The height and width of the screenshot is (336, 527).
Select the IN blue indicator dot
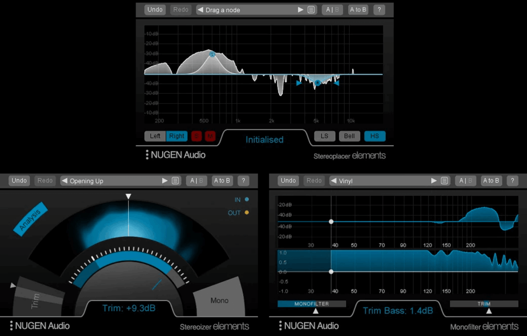tap(246, 200)
